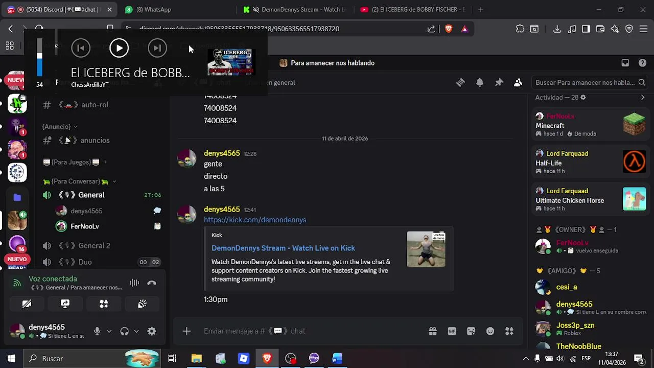Open the kick.com/demondennys link

[x=255, y=220]
